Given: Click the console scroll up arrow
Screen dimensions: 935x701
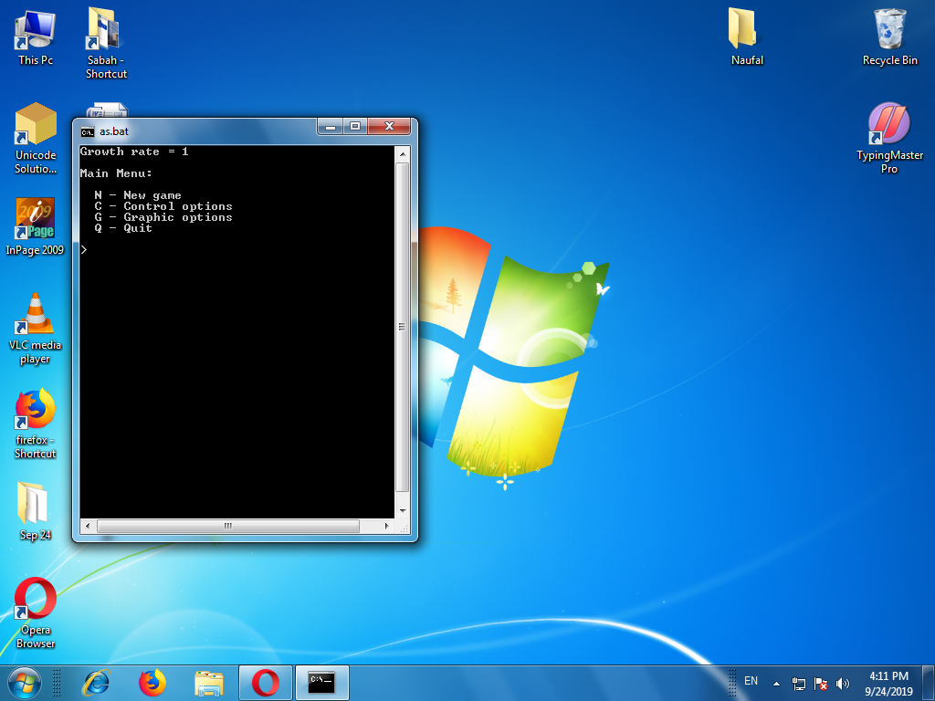Looking at the screenshot, I should [403, 154].
